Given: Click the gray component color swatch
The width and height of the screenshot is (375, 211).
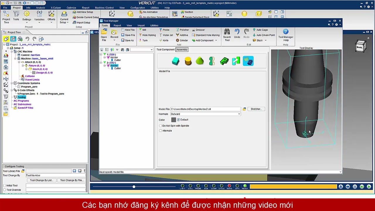Looking at the screenshot, I should pyautogui.click(x=173, y=120).
